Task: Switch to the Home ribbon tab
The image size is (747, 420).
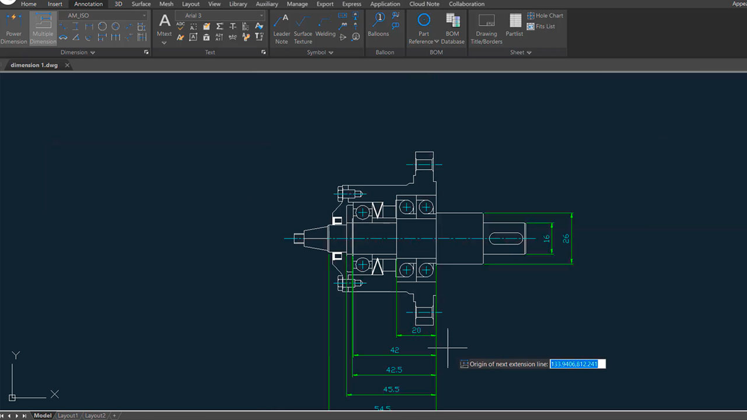Action: 29,4
